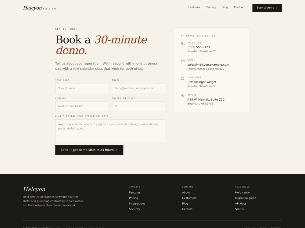This screenshot has height=228, width=305.
Task: Click Replies within 1 business day text
Action: pos(206,69)
